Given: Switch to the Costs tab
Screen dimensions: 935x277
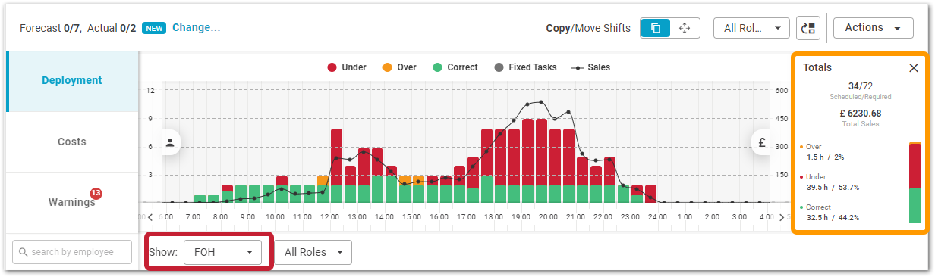Looking at the screenshot, I should pyautogui.click(x=72, y=142).
